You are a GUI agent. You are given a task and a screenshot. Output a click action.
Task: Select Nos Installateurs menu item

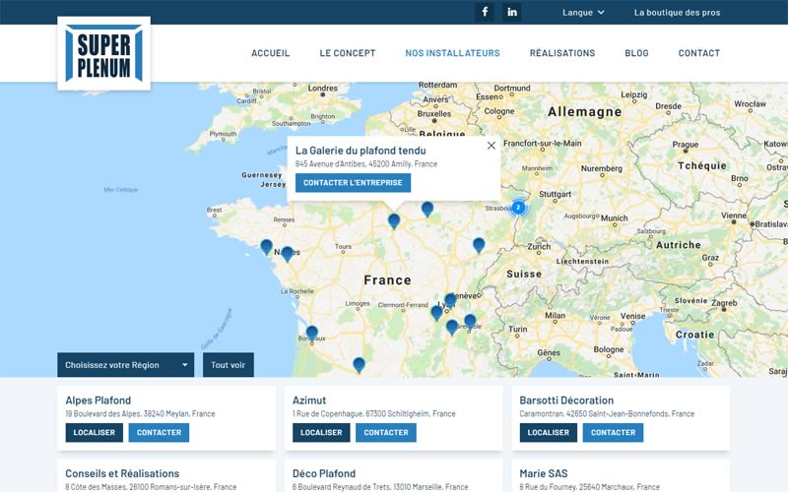pyautogui.click(x=452, y=53)
